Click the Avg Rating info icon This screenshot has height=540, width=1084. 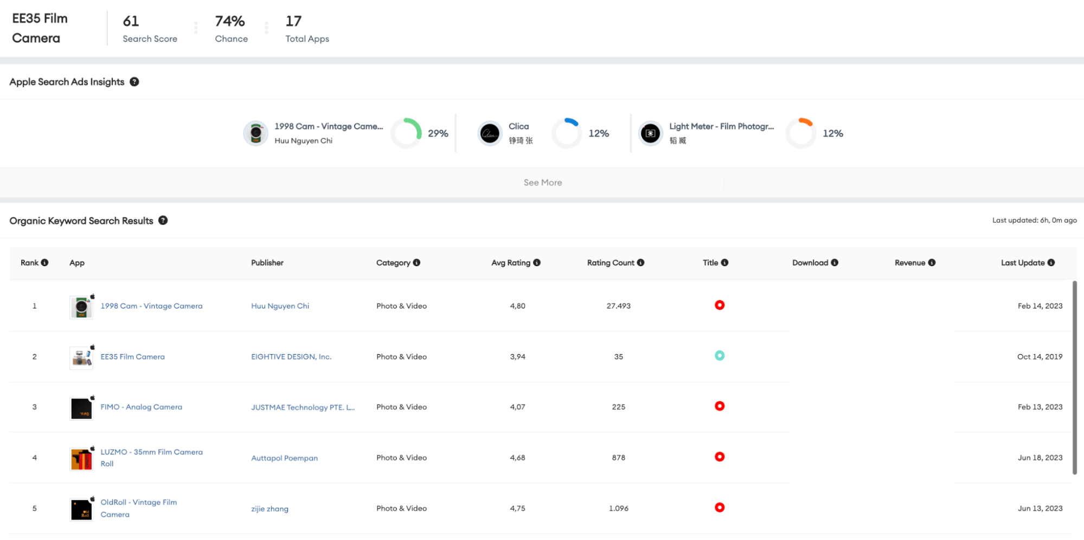point(537,262)
